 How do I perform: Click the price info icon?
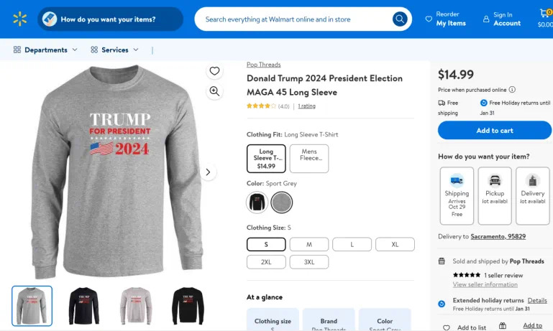tap(512, 90)
